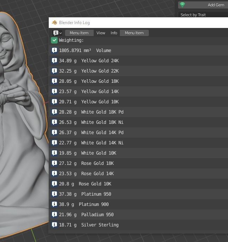
Task: Click the info icon beside Yellow Gold 14K
Action: point(54,92)
